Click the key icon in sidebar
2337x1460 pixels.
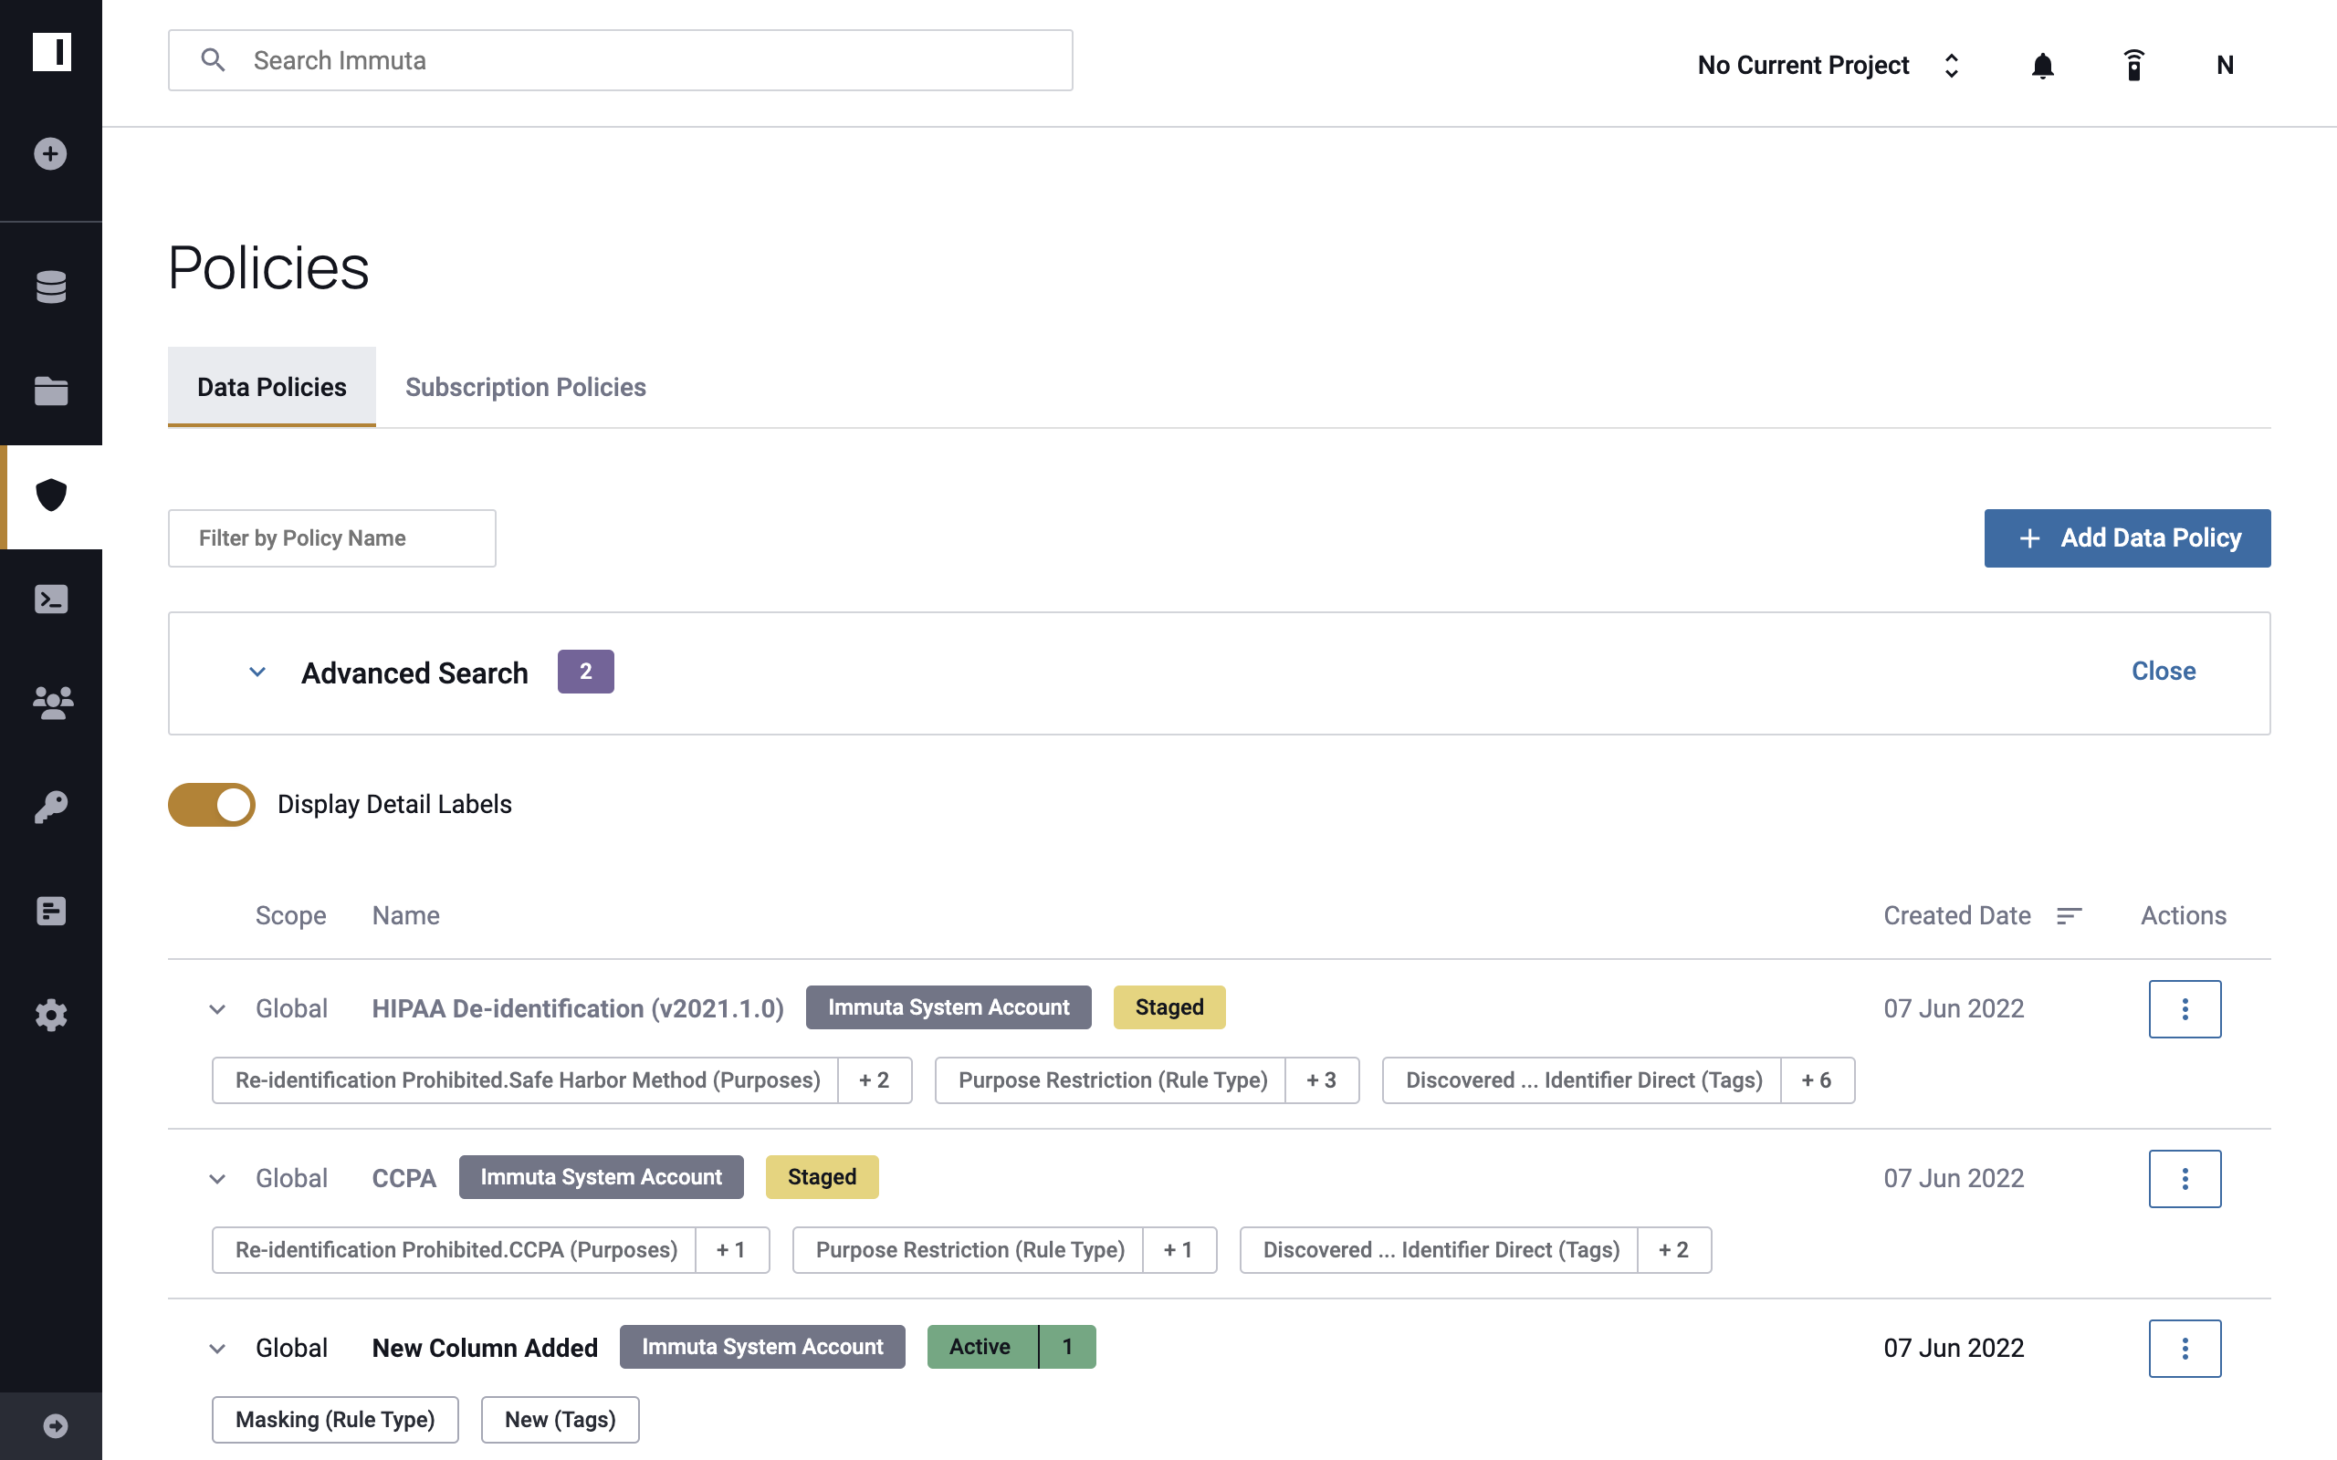tap(50, 806)
